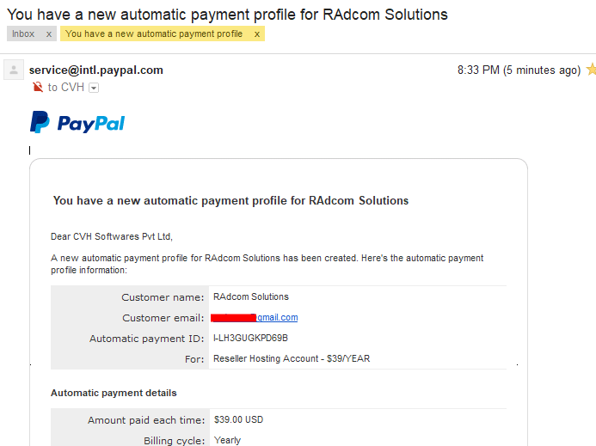Click the email subject title at top

[227, 15]
